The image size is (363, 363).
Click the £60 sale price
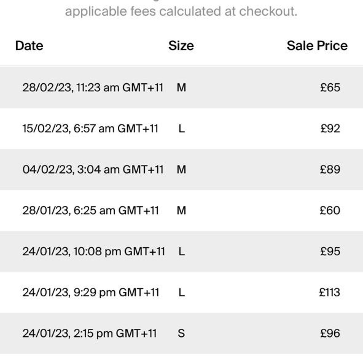click(x=330, y=210)
